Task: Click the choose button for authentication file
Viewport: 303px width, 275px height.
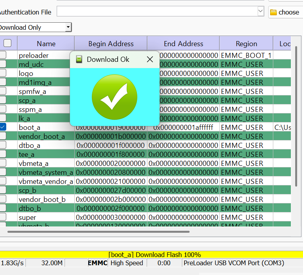Action: tap(285, 12)
